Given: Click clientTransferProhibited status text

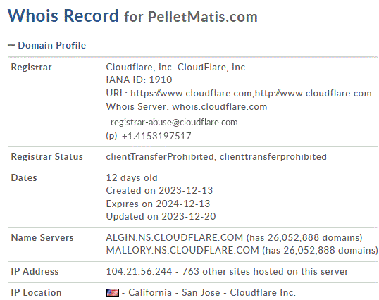Looking at the screenshot, I should click(x=160, y=157).
